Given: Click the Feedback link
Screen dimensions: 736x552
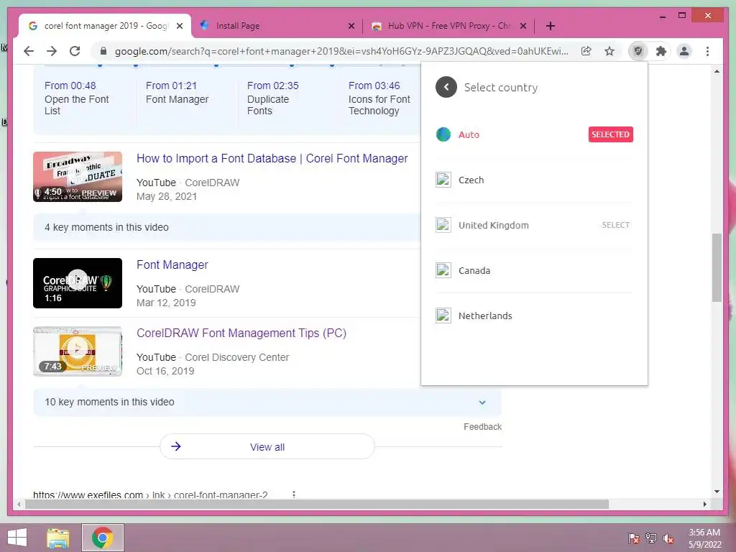Looking at the screenshot, I should click(482, 427).
